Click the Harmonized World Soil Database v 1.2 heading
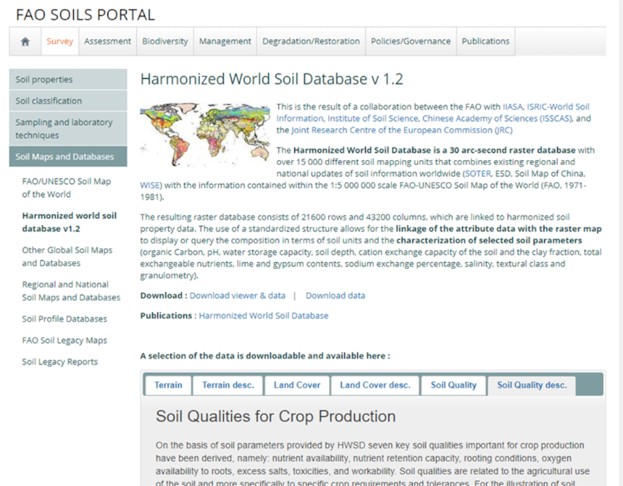Viewport: 623px width, 486px height. 272,79
